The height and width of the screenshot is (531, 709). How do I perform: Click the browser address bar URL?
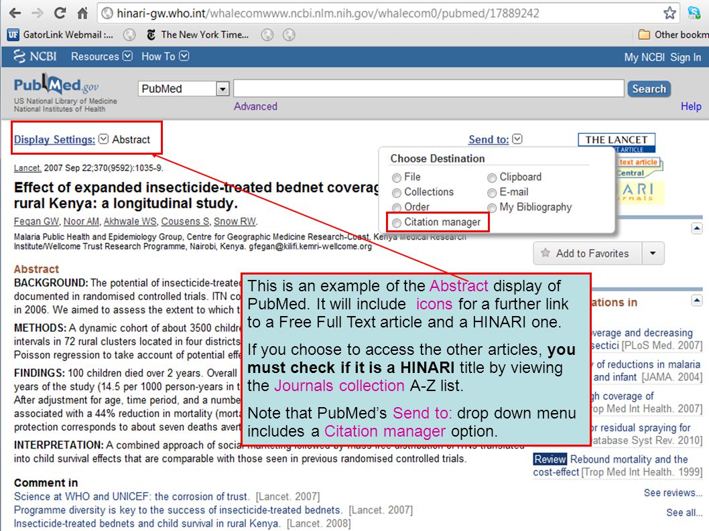(328, 13)
